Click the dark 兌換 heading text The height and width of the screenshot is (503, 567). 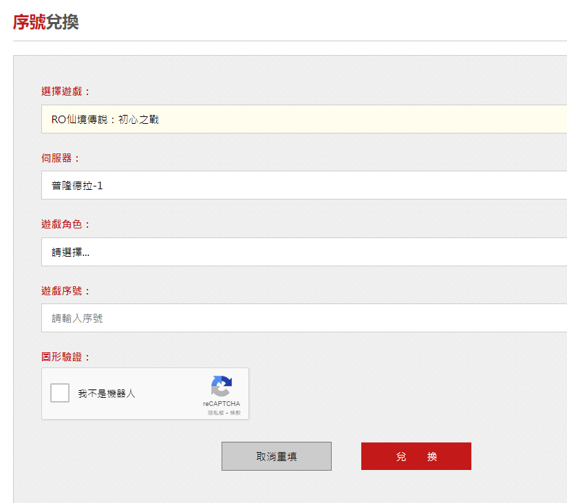(x=62, y=22)
